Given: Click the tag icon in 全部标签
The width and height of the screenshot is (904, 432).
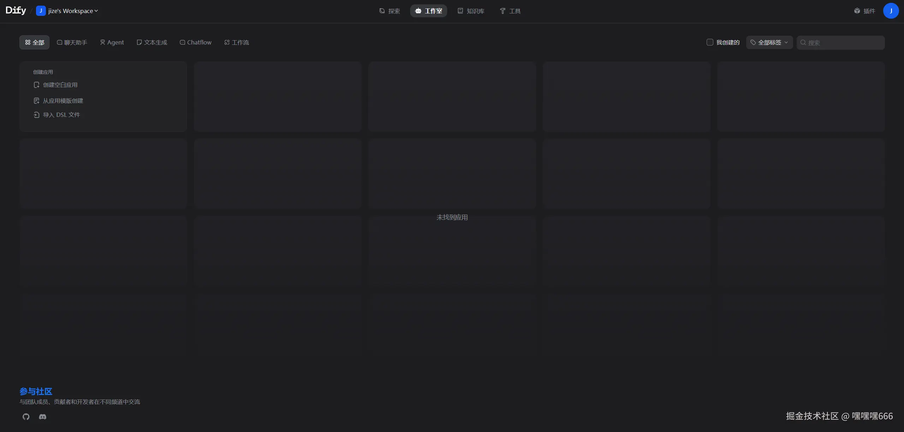Looking at the screenshot, I should point(753,42).
